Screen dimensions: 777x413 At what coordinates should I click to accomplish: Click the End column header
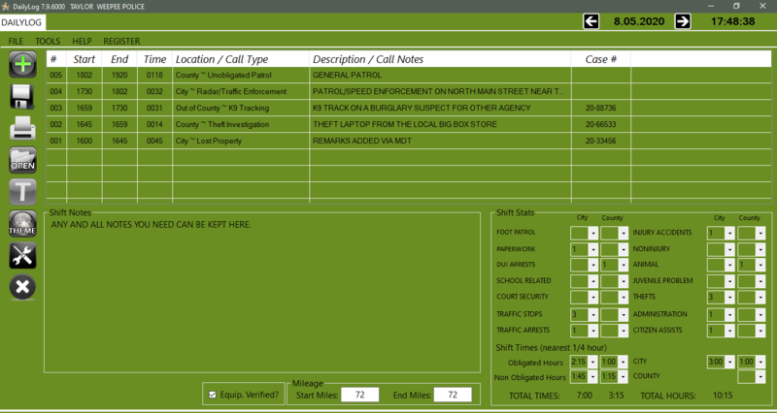point(119,59)
